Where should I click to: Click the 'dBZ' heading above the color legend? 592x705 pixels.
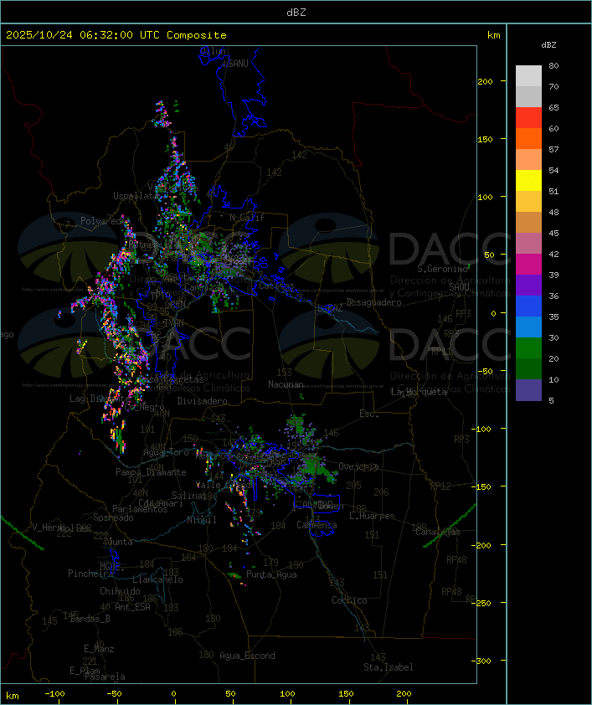pos(548,45)
